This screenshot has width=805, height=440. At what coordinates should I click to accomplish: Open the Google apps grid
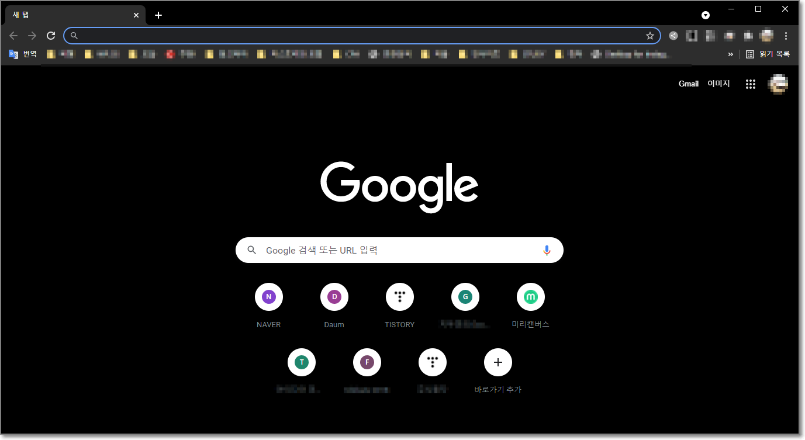pos(751,84)
